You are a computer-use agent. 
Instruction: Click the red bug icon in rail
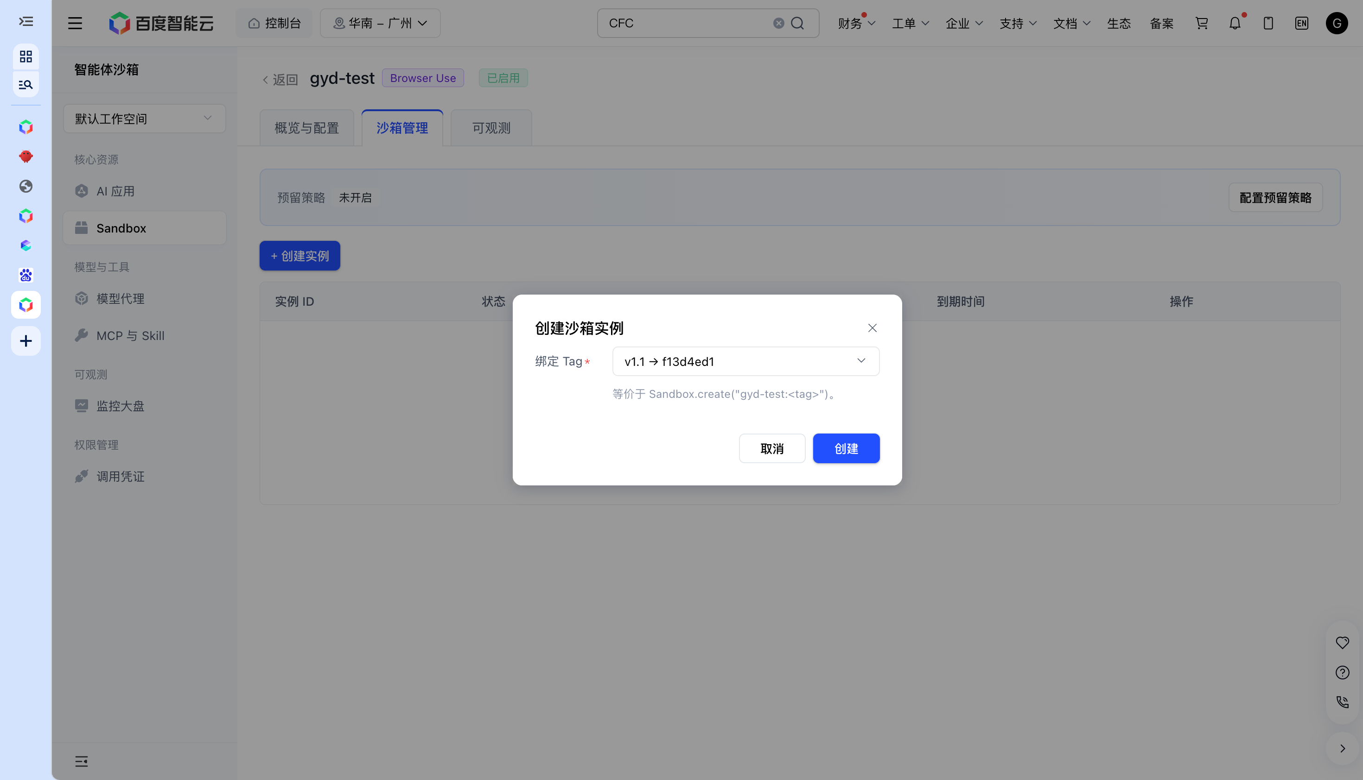tap(26, 157)
